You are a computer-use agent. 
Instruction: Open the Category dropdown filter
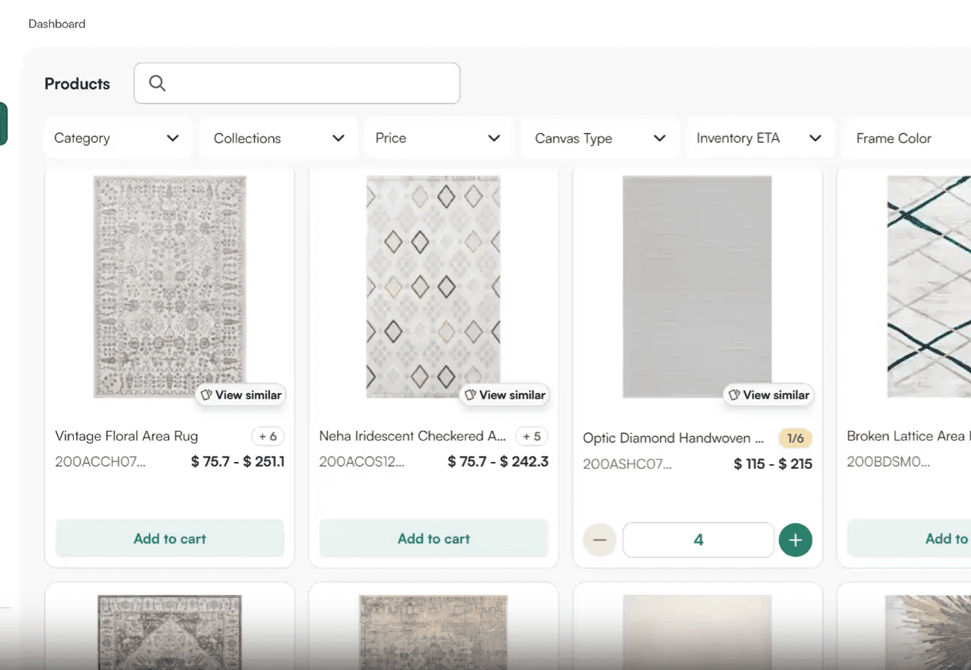[116, 138]
